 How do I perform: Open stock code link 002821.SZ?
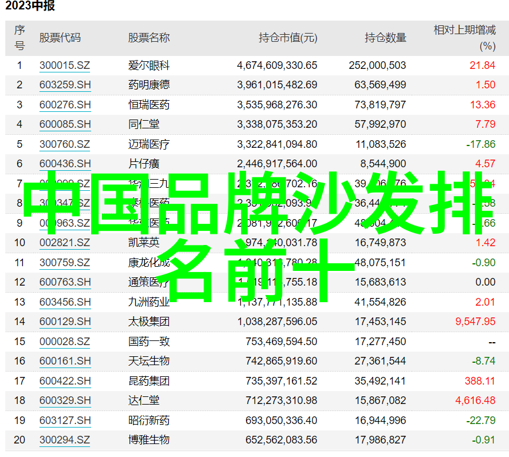pos(65,243)
